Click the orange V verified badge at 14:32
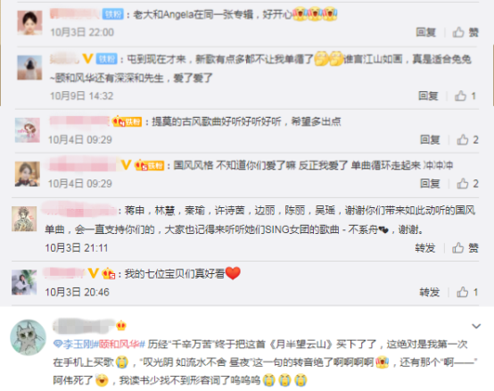 [x=87, y=58]
